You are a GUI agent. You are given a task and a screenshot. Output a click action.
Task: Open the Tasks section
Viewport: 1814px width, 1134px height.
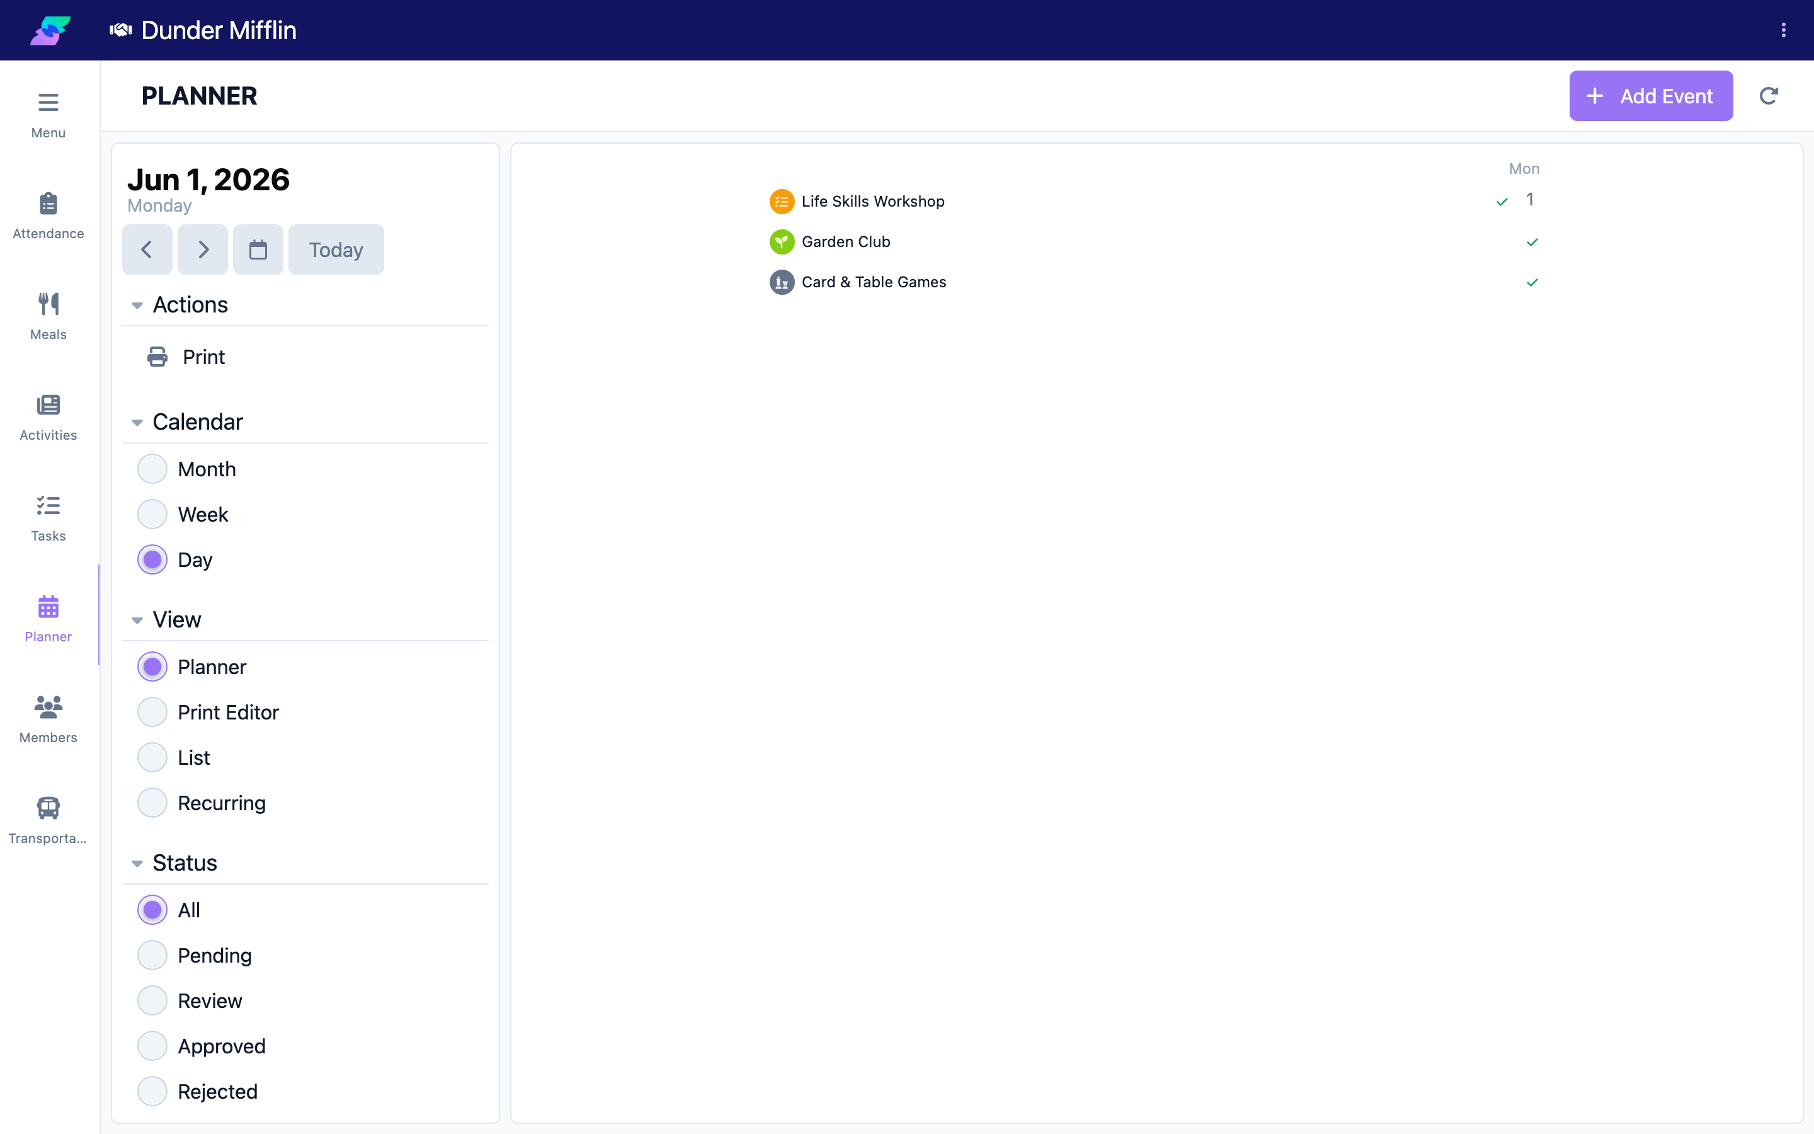pos(48,518)
